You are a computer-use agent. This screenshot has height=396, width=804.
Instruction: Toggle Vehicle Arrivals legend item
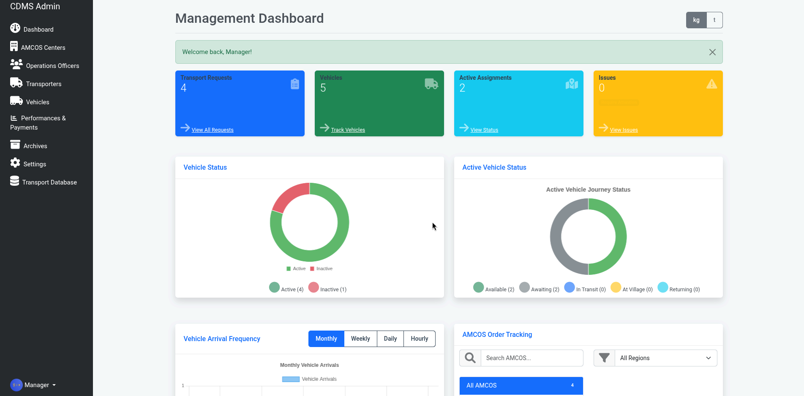(309, 379)
